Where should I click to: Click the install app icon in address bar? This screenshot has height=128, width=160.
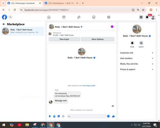pos(133,10)
